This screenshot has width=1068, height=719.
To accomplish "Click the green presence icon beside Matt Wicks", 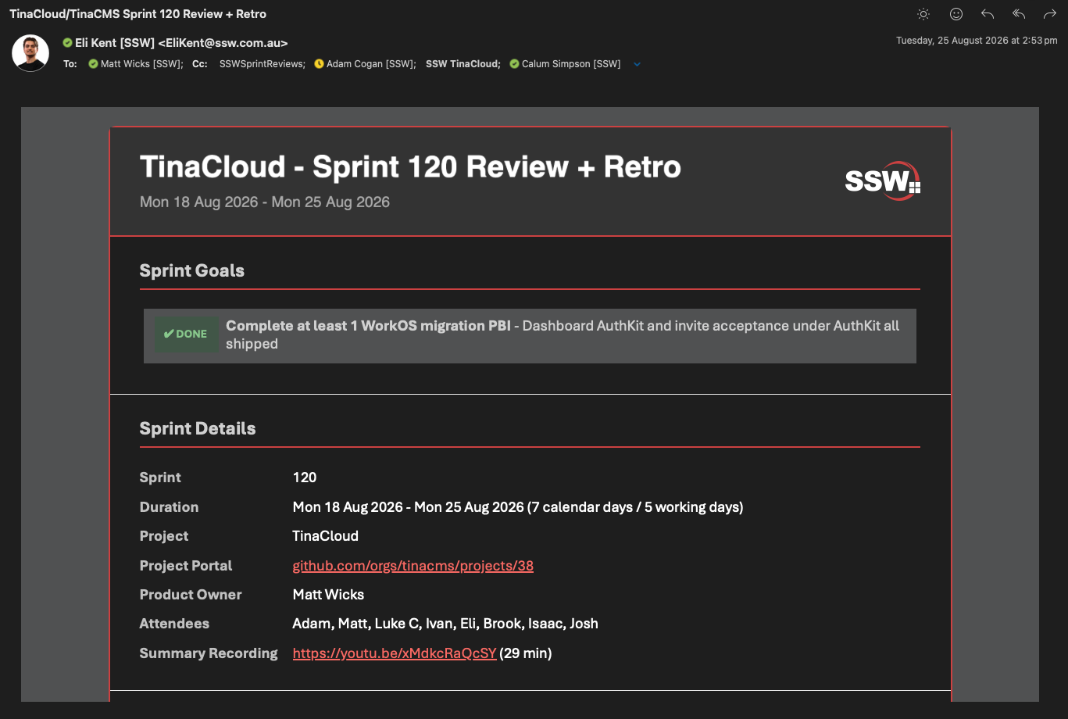I will tap(94, 64).
